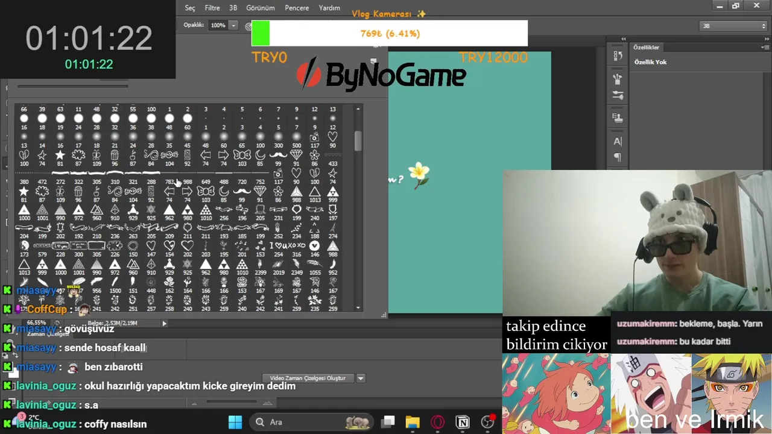Pick the hearts row brush labeled 433
Image resolution: width=772 pixels, height=434 pixels.
pyautogui.click(x=332, y=158)
